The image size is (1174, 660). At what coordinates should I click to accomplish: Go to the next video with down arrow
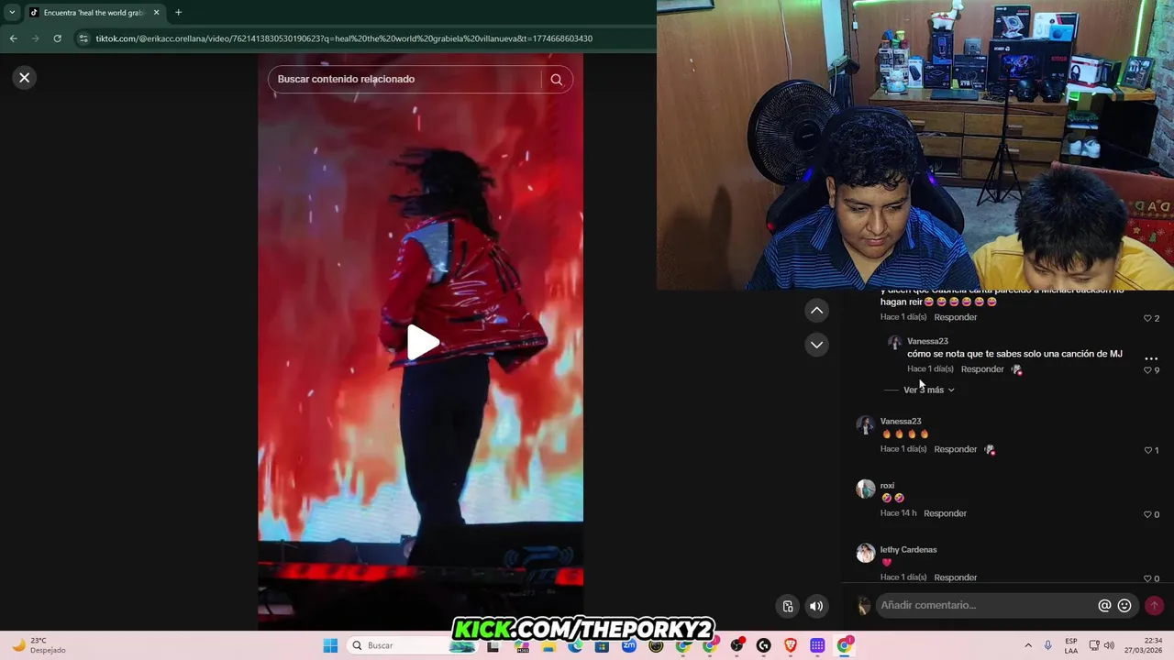pos(816,345)
